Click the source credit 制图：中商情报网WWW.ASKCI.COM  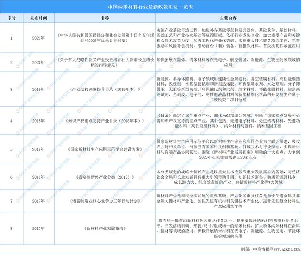(270, 249)
